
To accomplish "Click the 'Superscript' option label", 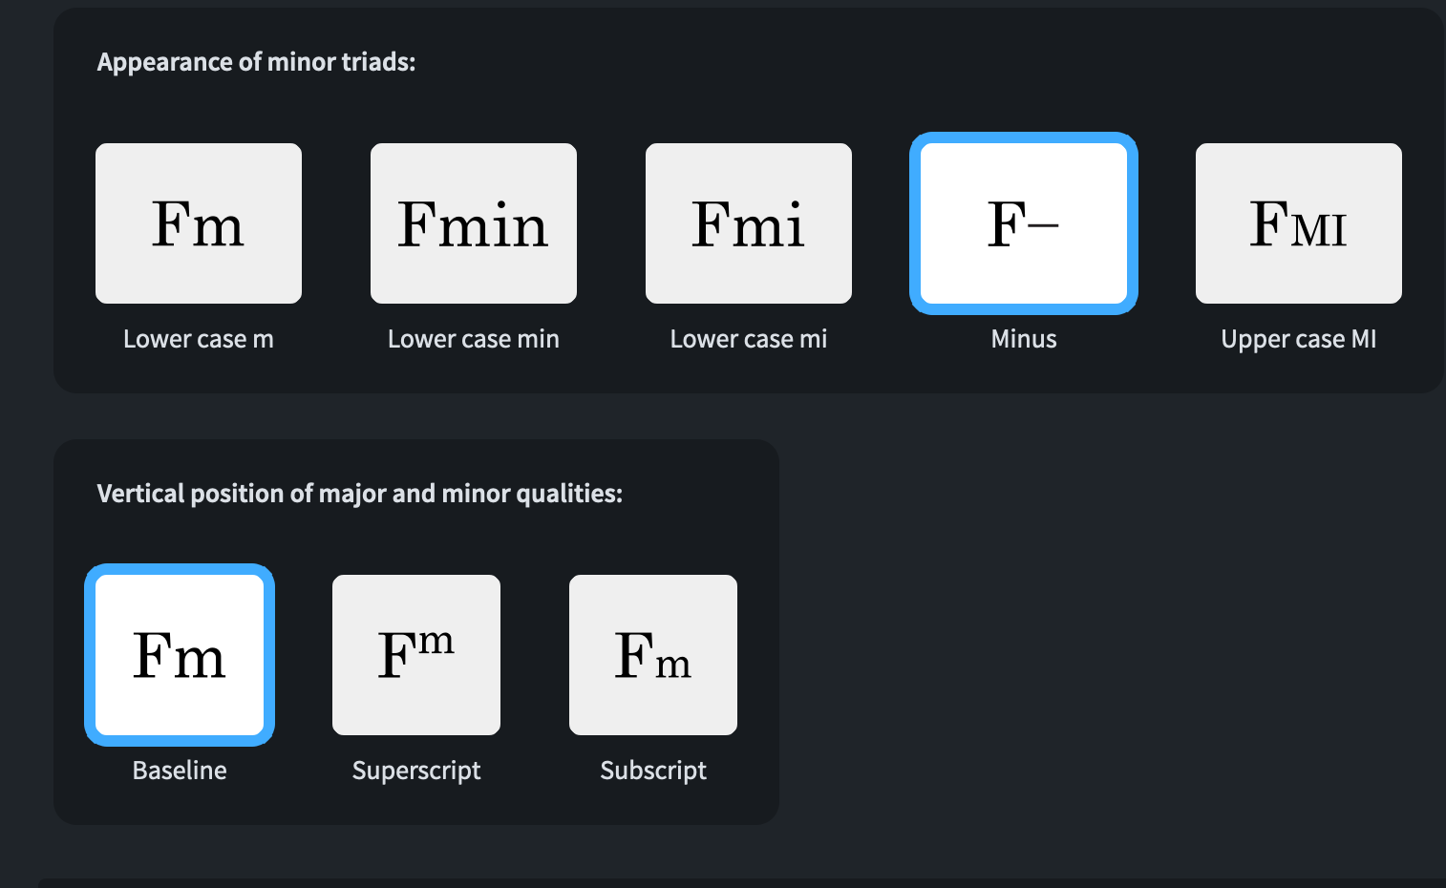I will (x=416, y=771).
